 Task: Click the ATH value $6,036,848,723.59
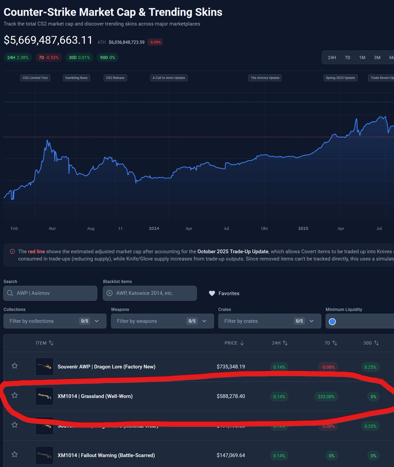click(127, 42)
